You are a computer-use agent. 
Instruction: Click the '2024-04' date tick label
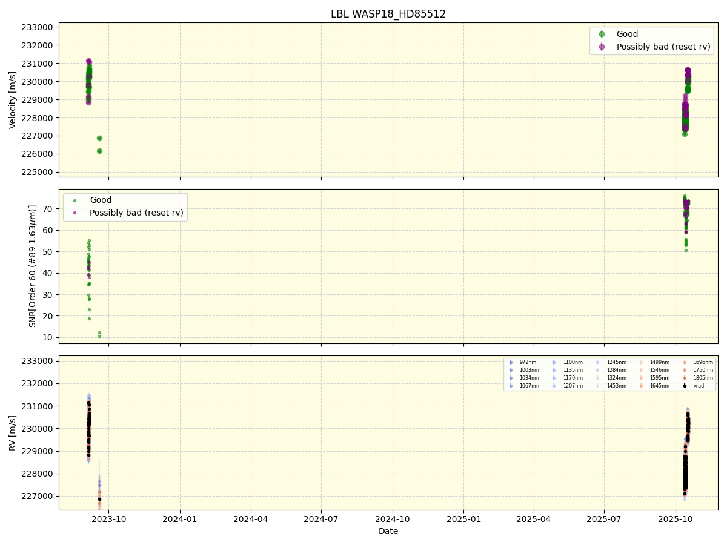251,519
